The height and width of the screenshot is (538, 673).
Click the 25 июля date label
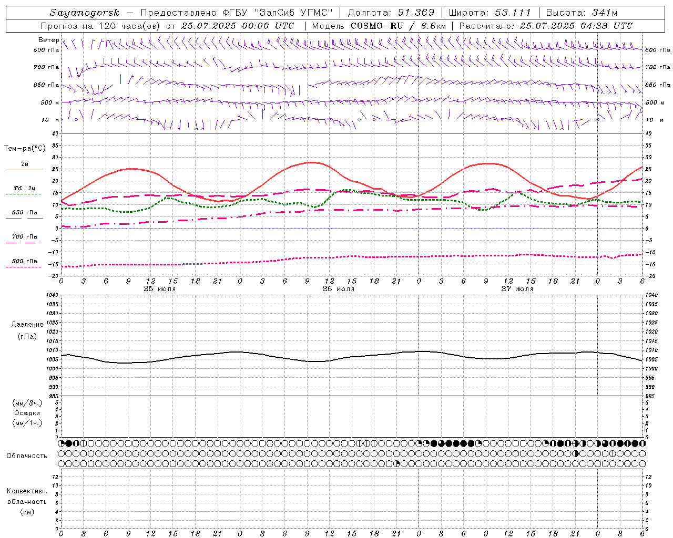point(160,289)
